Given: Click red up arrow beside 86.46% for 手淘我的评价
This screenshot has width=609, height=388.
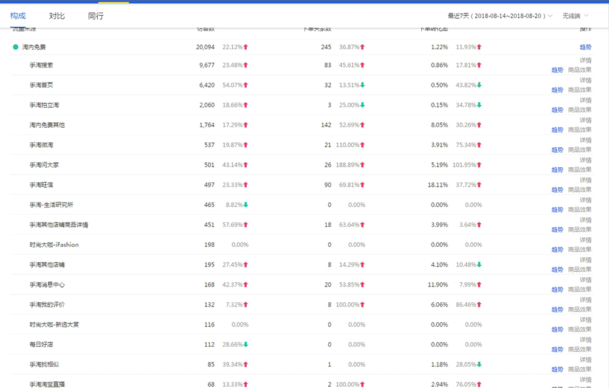Looking at the screenshot, I should pyautogui.click(x=480, y=305).
